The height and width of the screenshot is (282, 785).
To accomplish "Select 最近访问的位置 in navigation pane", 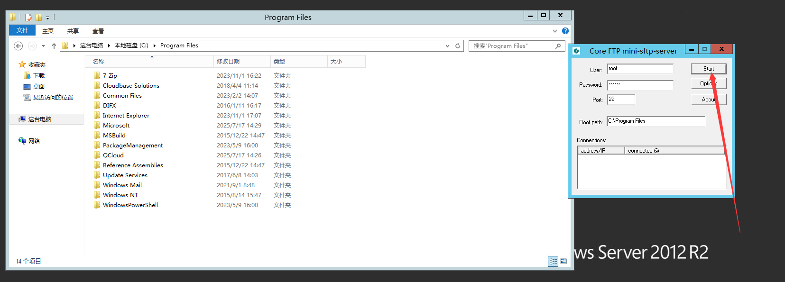I will click(53, 98).
